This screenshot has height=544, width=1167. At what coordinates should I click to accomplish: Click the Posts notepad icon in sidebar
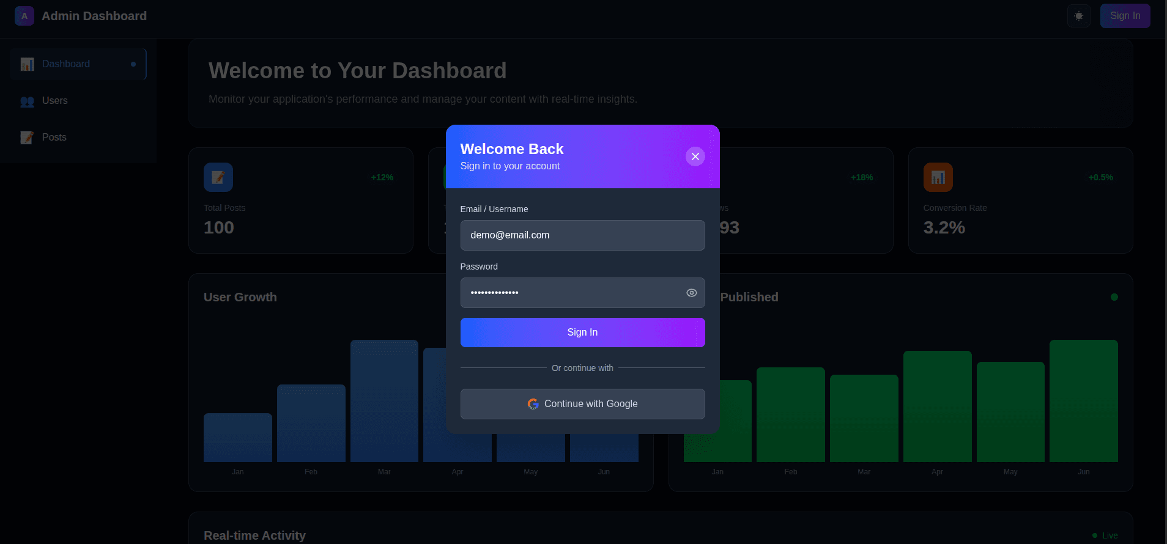coord(27,138)
